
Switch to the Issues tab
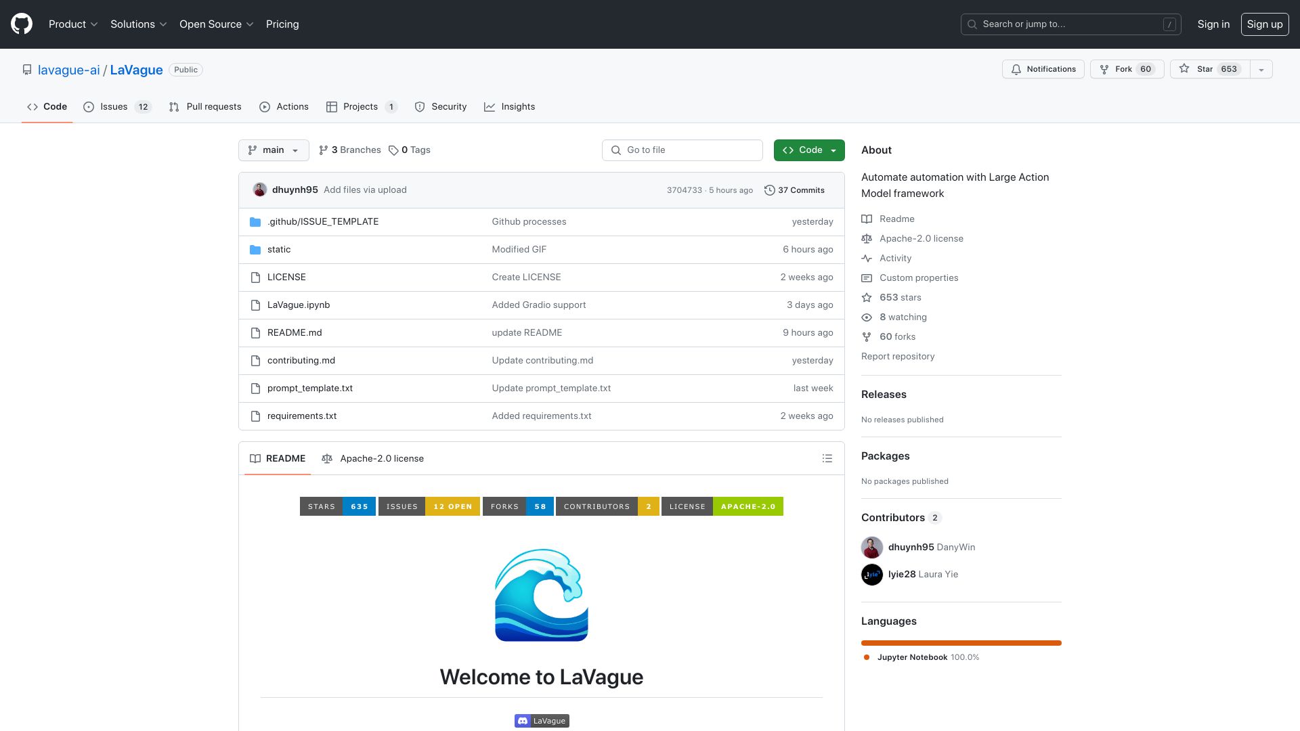(117, 107)
